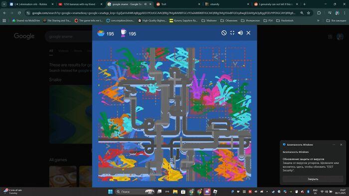Viewport: 349px width, 196px height.
Task: Close the google snake tab
Action: click(x=150, y=4)
